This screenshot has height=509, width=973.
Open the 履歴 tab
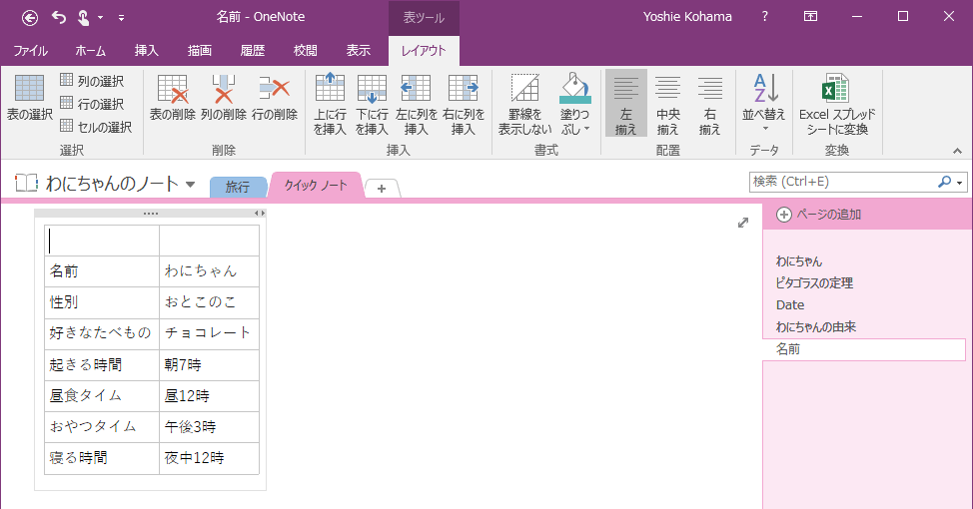pyautogui.click(x=253, y=51)
